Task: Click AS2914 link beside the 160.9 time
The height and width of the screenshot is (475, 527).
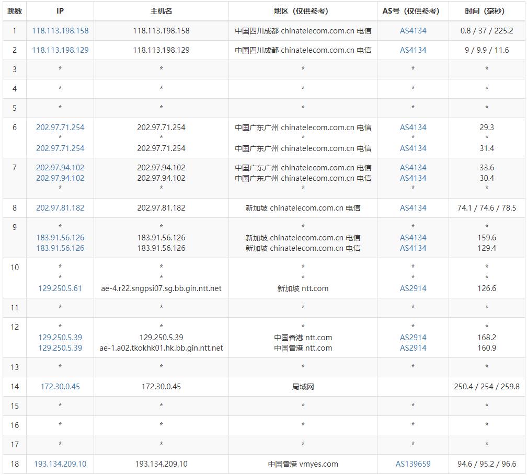Action: (413, 348)
